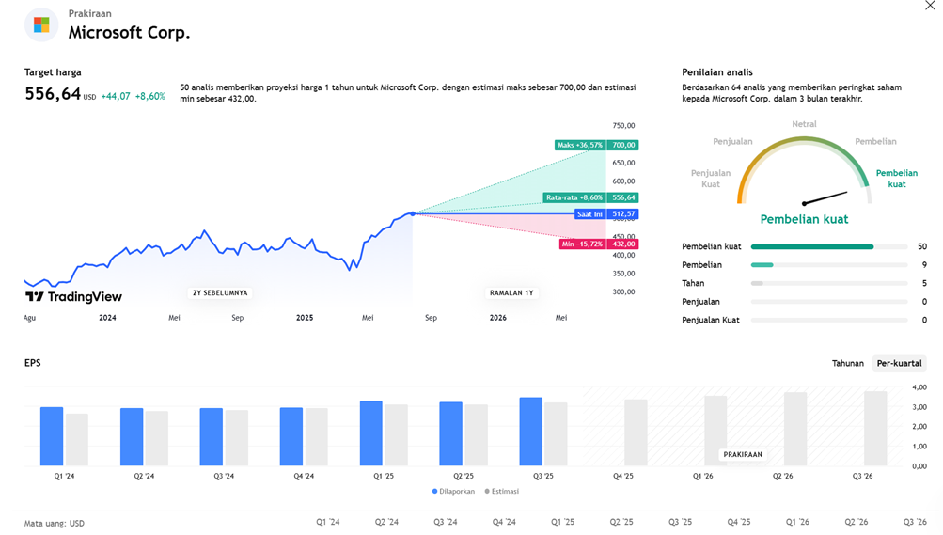This screenshot has height=535, width=943.
Task: Click the Q2 '26 estimated EPS bar
Action: [795, 429]
